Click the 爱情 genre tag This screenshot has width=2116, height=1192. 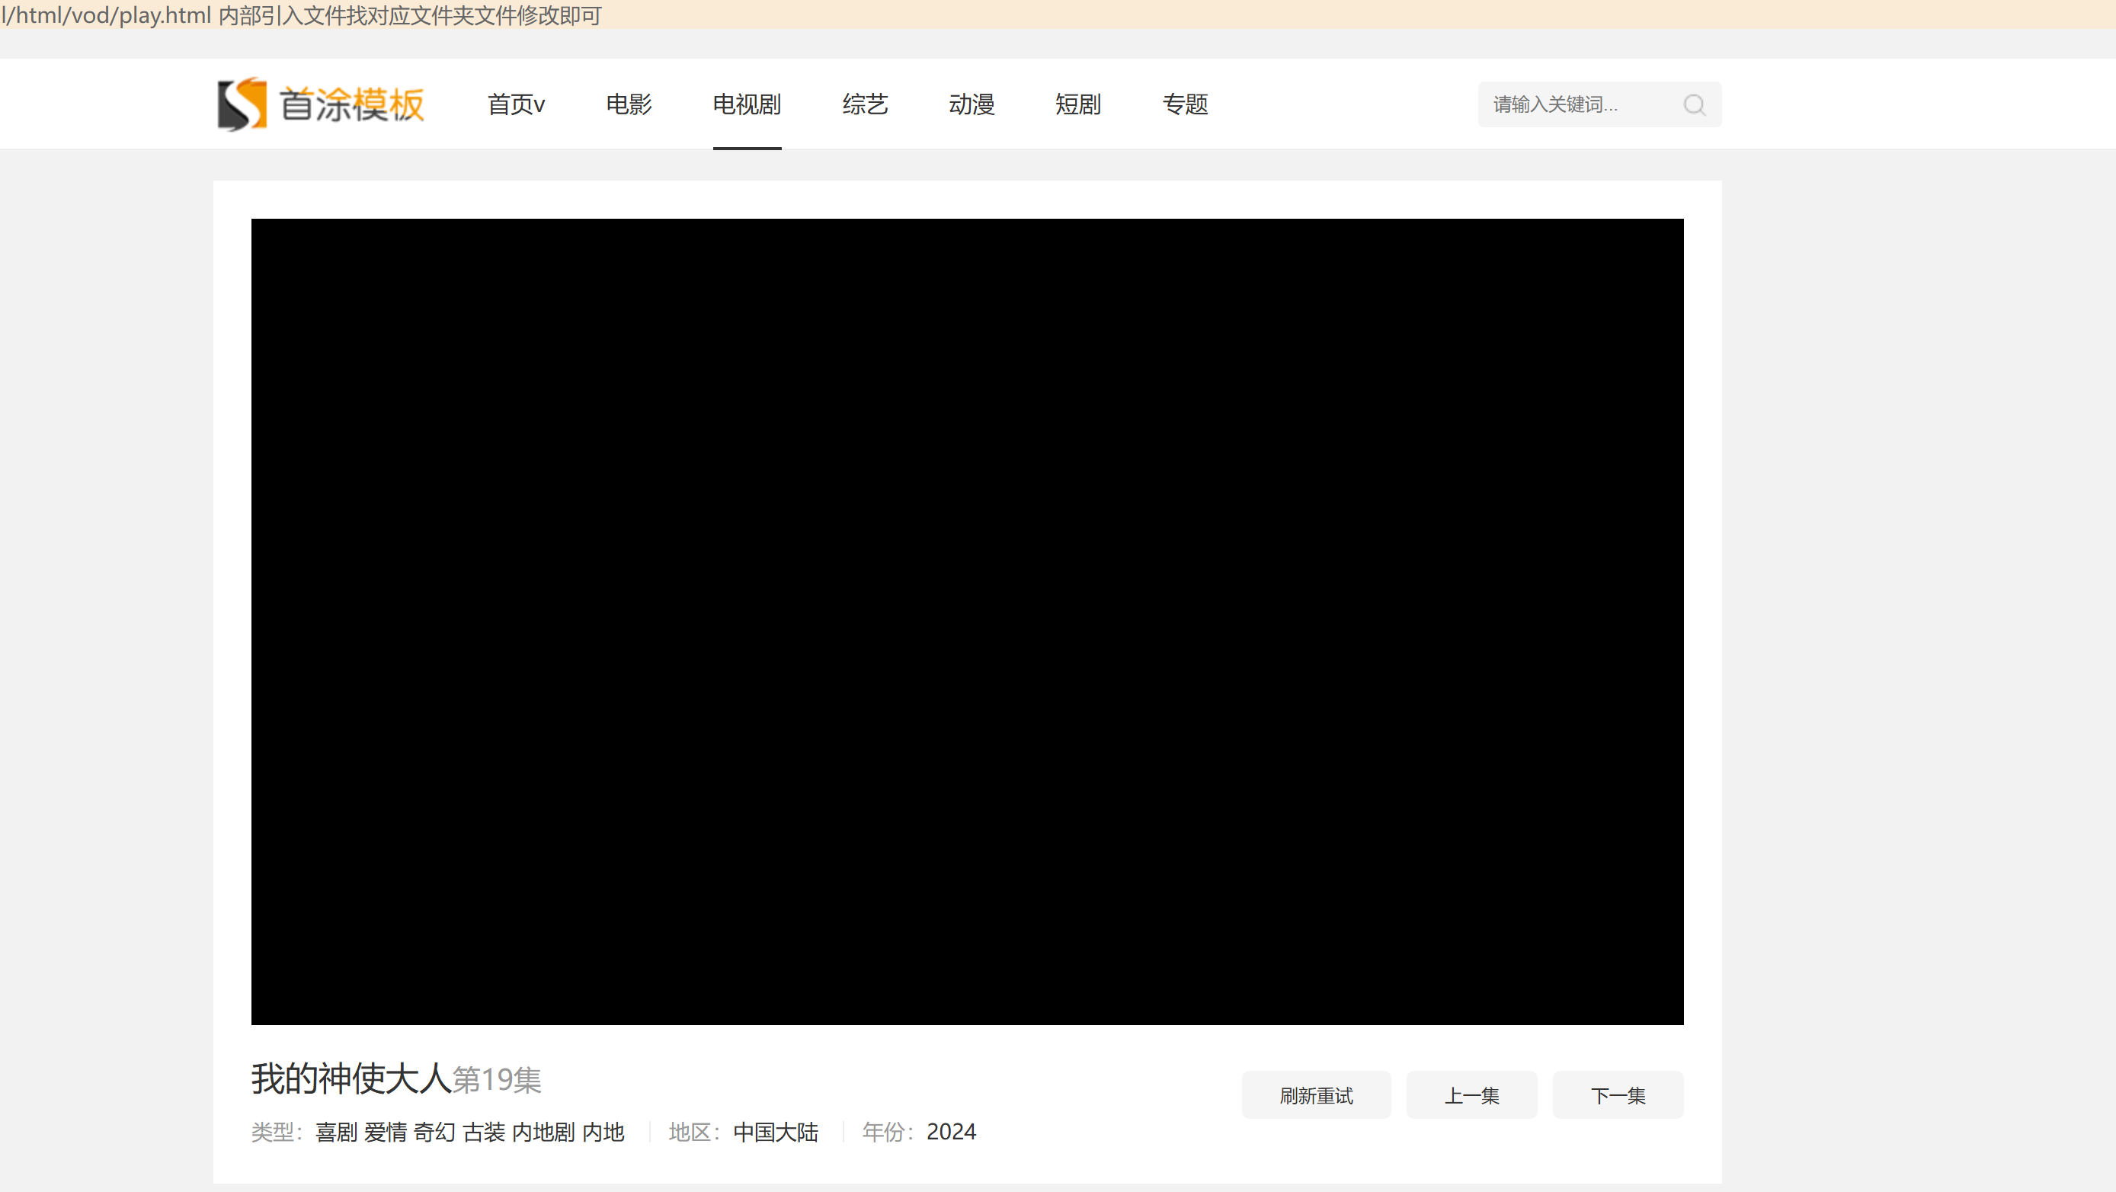pos(386,1132)
